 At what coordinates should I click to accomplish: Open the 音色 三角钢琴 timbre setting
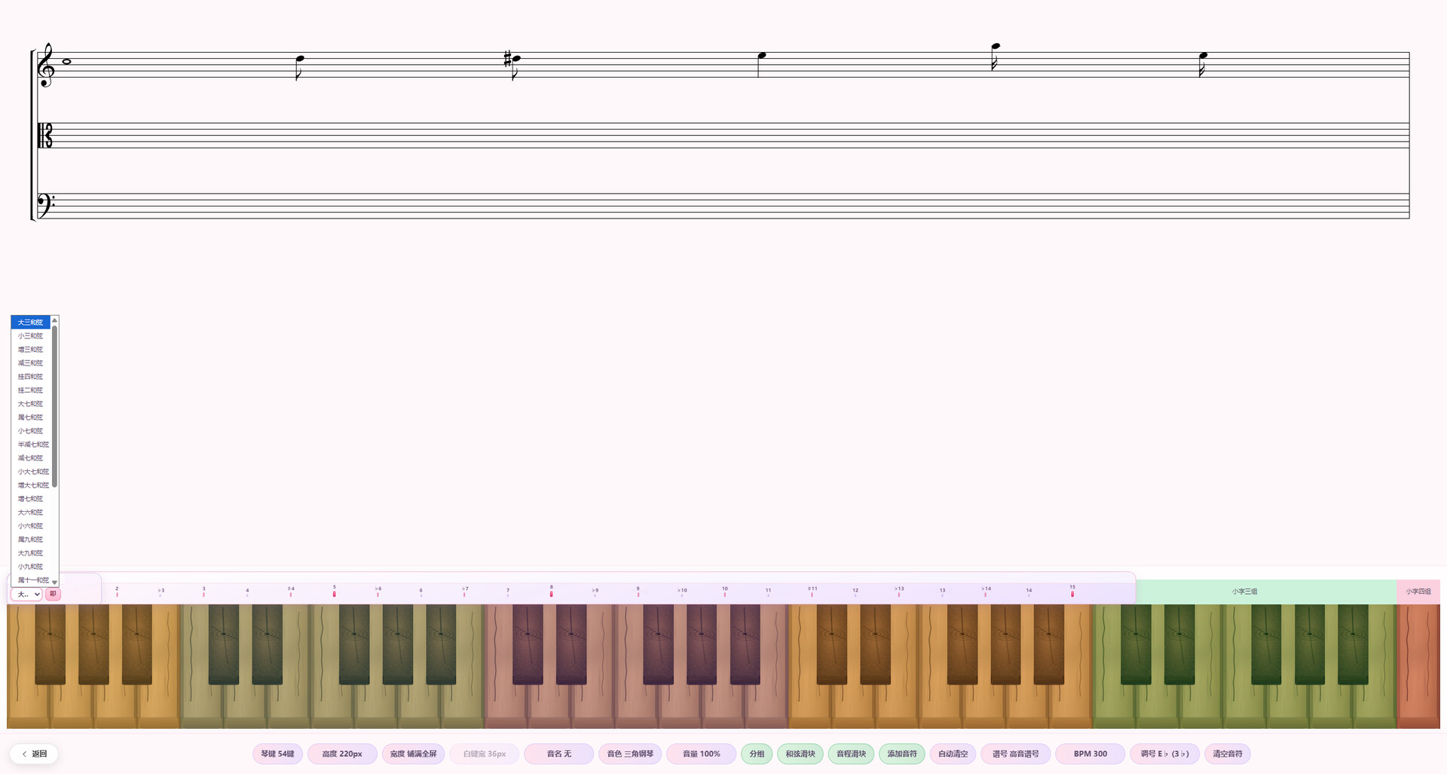point(630,754)
